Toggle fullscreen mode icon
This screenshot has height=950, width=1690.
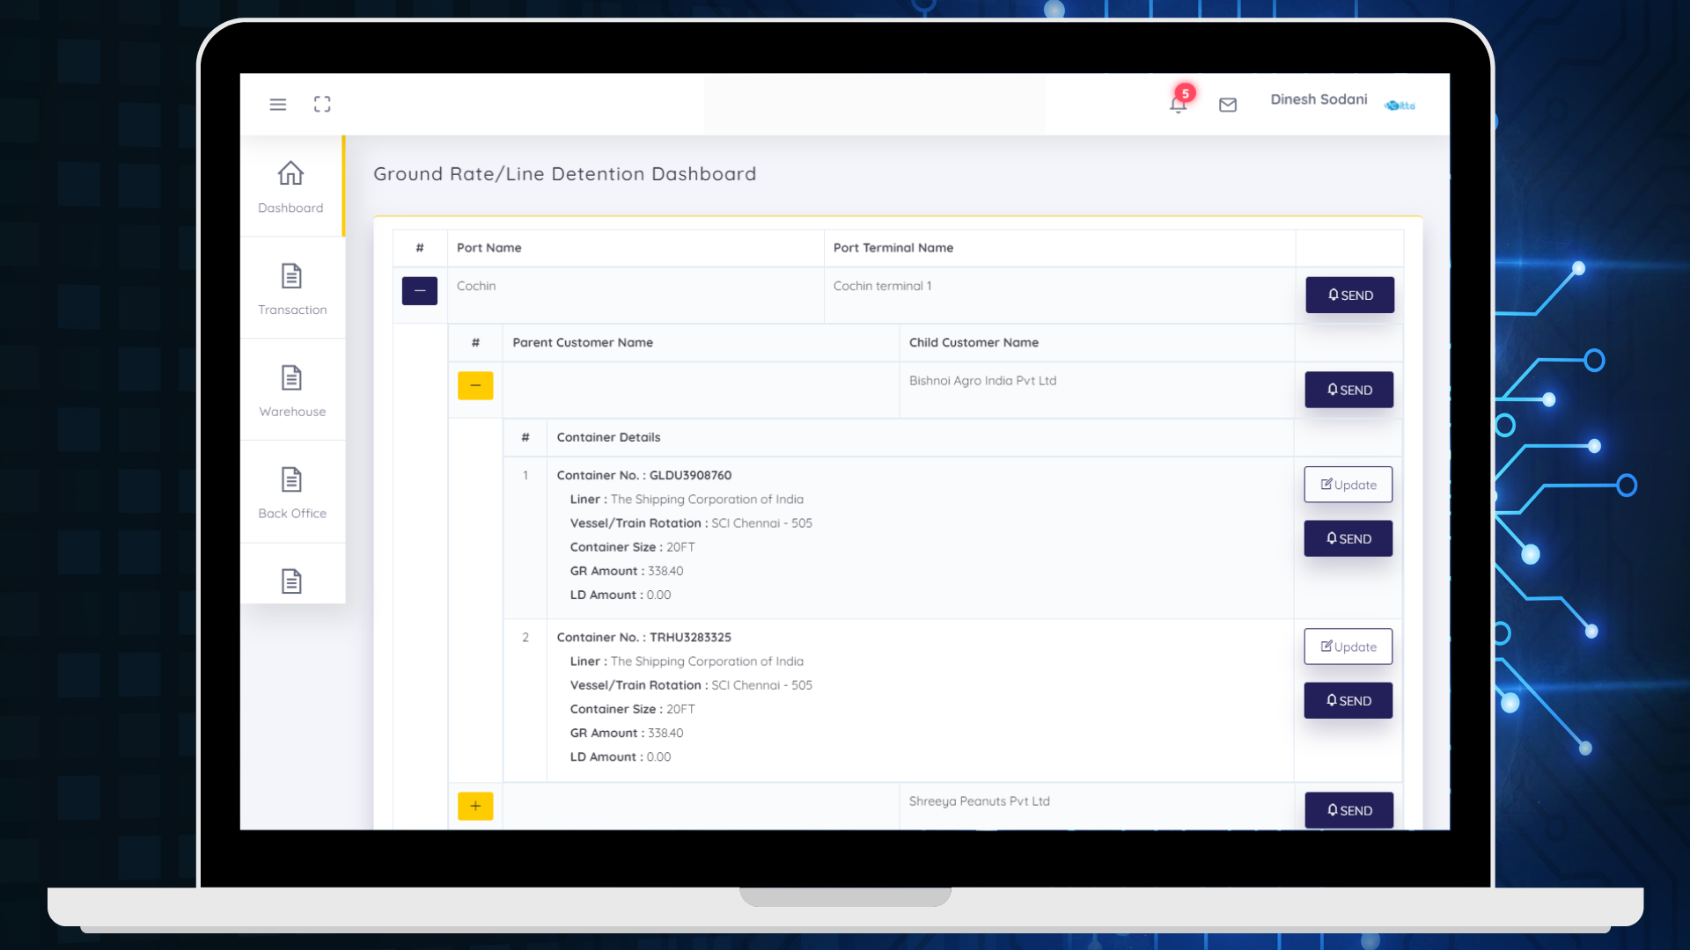[x=322, y=105]
